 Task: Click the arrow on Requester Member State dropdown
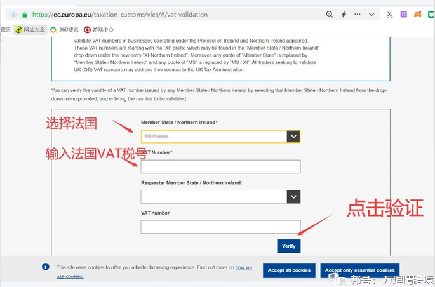(293, 197)
